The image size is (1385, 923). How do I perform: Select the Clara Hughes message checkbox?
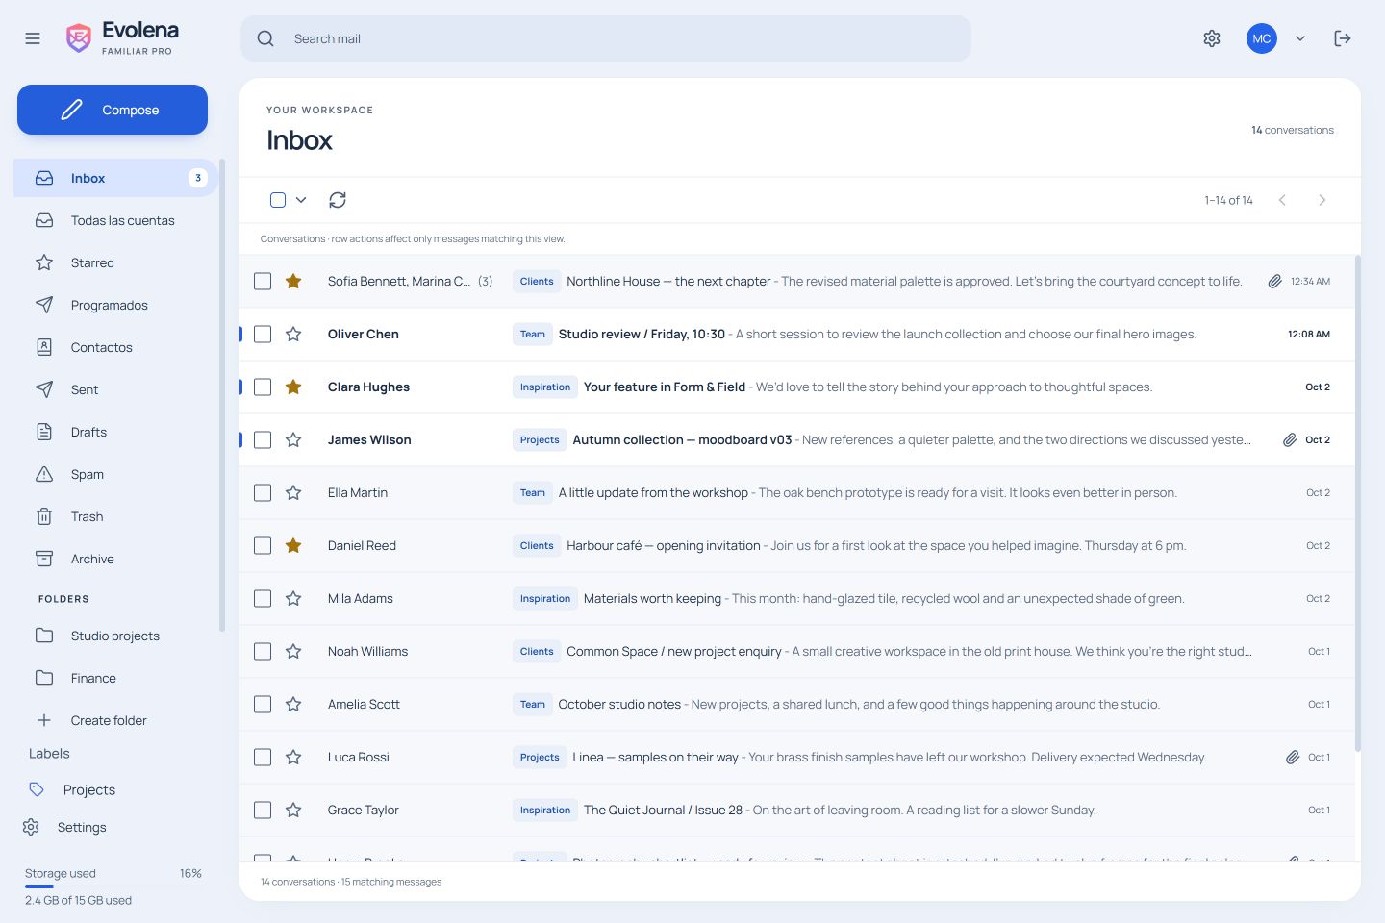(x=263, y=387)
